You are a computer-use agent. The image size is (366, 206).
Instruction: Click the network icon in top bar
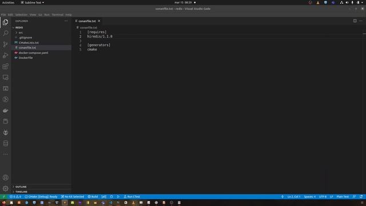coord(341,2)
